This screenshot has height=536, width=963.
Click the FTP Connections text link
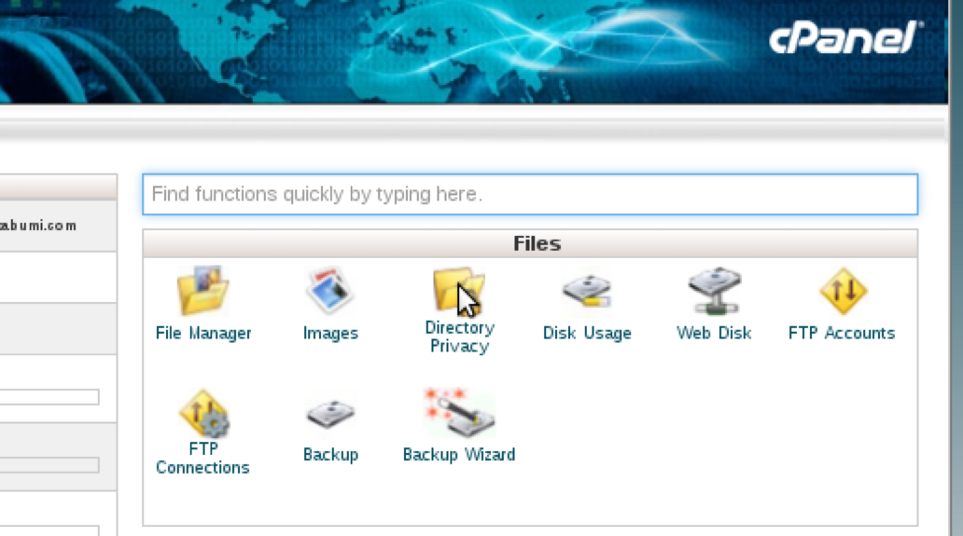[202, 458]
